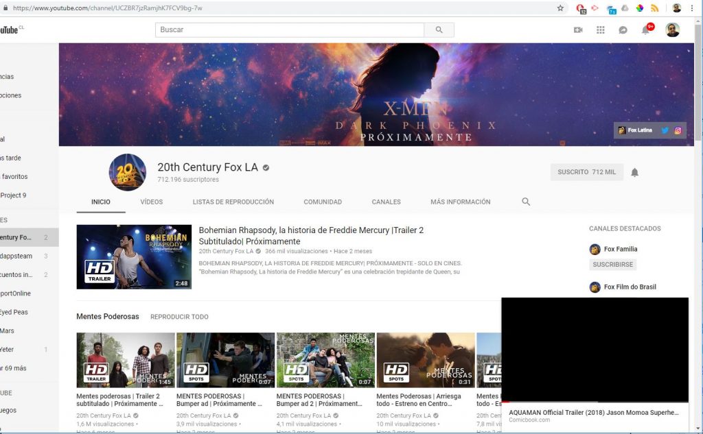Click the scrollbar down arrow
This screenshot has width=703, height=434.
(698, 429)
